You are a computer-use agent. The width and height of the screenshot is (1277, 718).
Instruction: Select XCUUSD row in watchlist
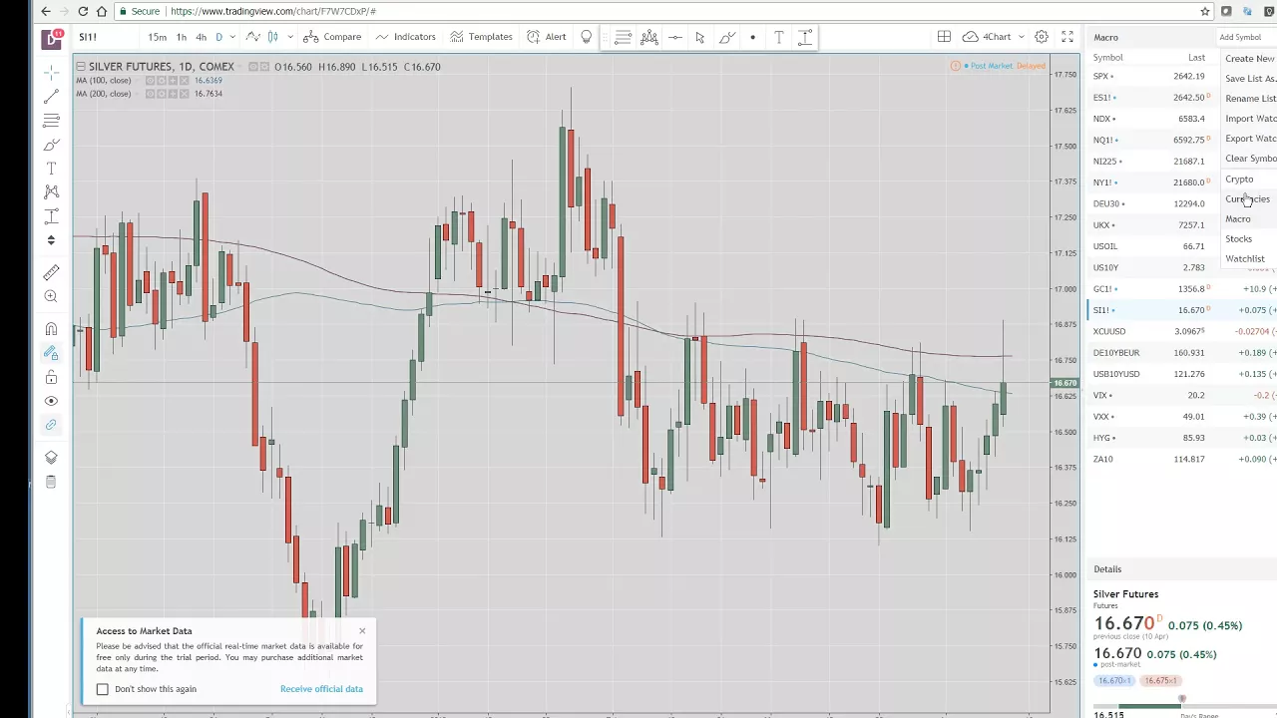click(1181, 331)
